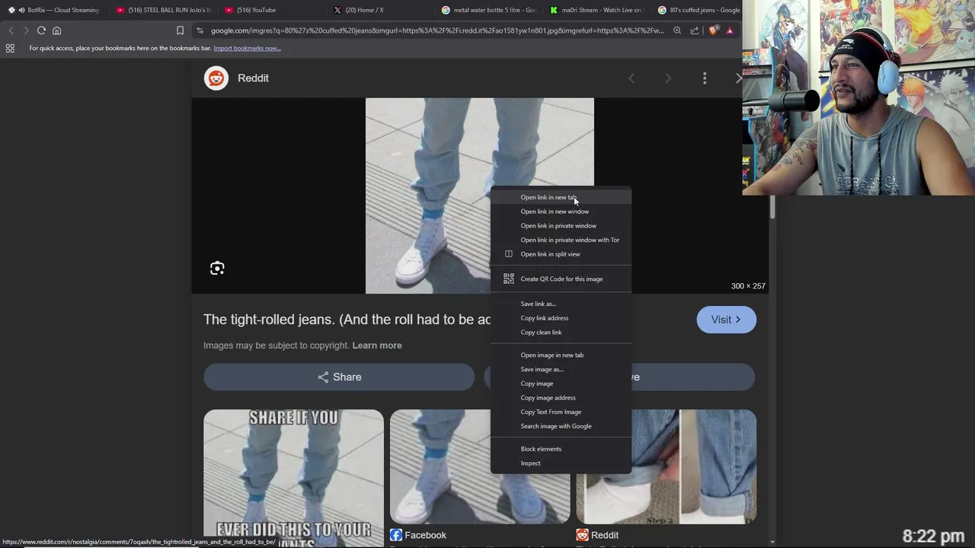Choose Open link in split view
The height and width of the screenshot is (548, 975).
[x=561, y=254]
